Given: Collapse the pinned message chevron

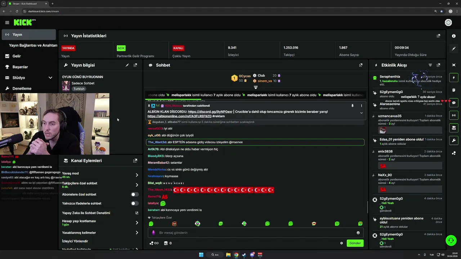Looking at the screenshot, I should tap(361, 113).
